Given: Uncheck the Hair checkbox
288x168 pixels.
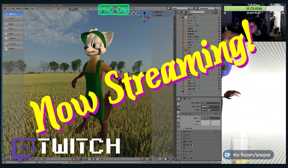Looking at the screenshot, I should 184,138.
